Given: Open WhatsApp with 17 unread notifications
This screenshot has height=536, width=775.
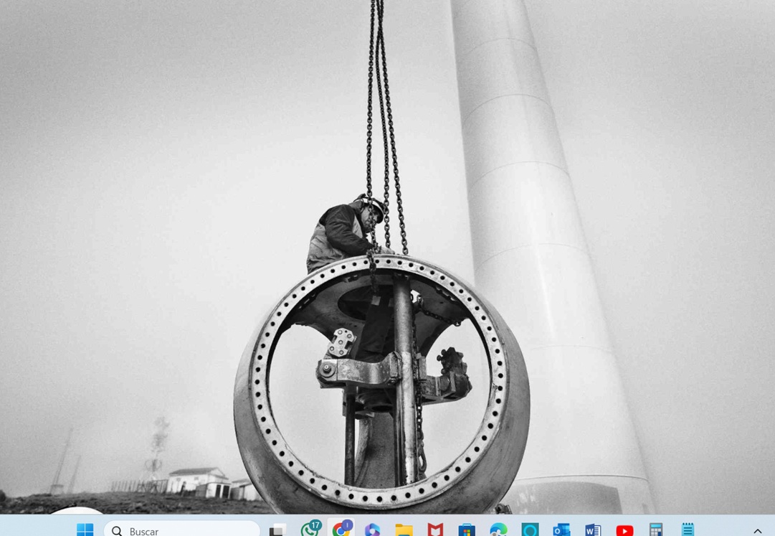Looking at the screenshot, I should [310, 530].
